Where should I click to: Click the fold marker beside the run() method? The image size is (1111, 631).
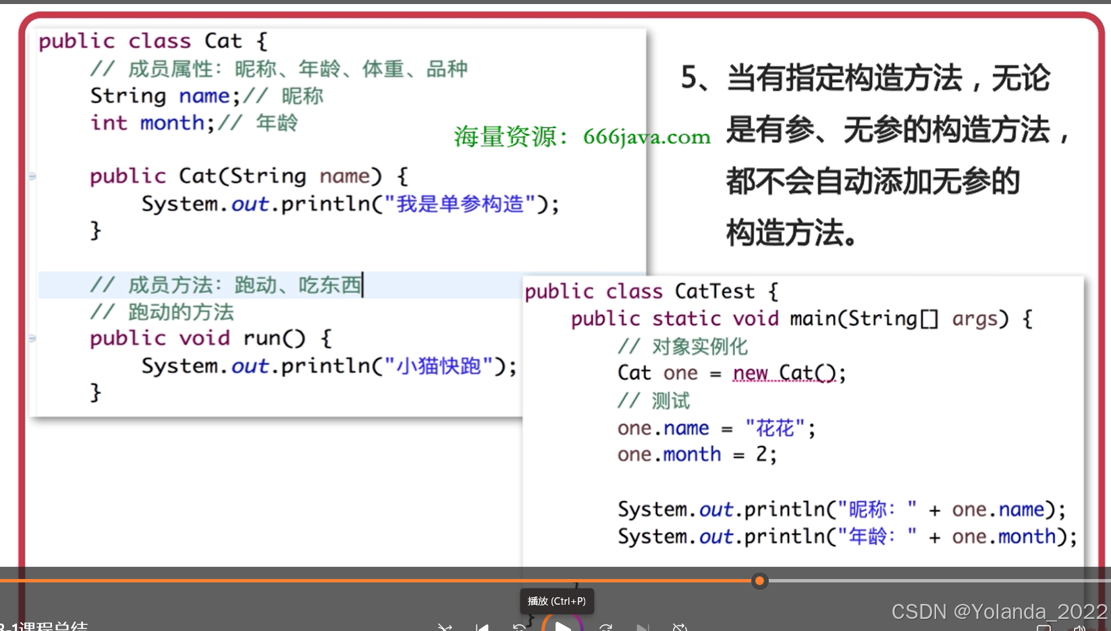[x=32, y=338]
